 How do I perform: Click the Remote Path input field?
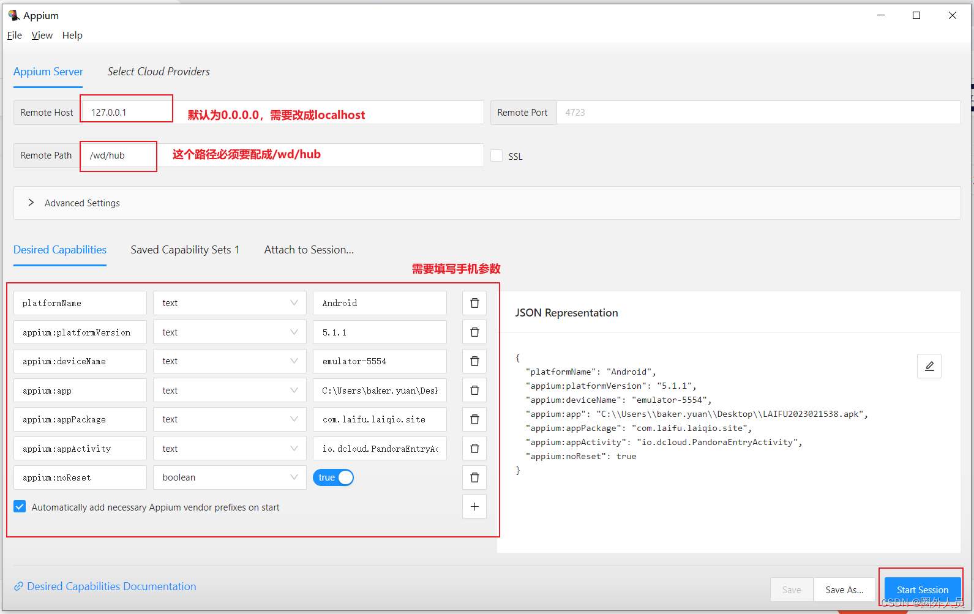click(x=282, y=155)
